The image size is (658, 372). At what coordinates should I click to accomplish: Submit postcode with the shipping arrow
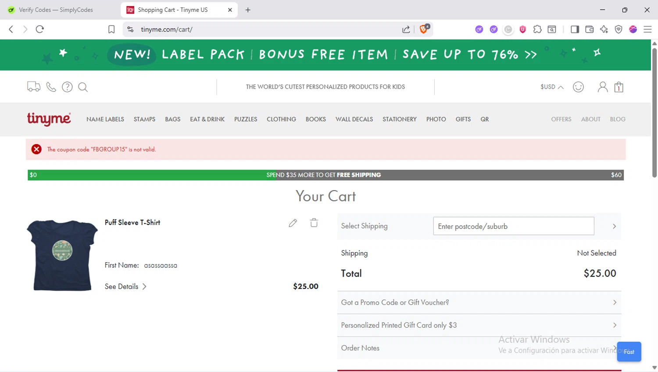[x=614, y=226]
